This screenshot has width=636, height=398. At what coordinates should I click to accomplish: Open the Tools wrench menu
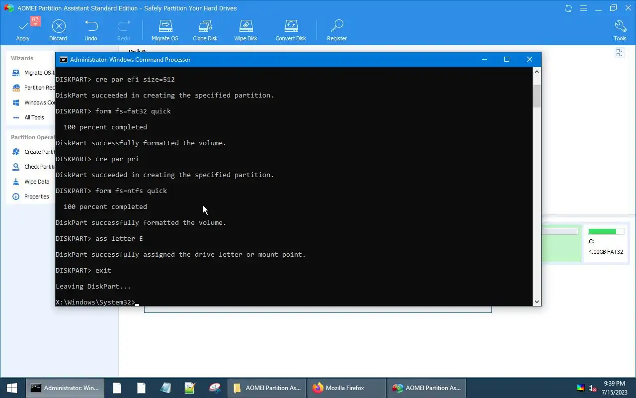[620, 30]
